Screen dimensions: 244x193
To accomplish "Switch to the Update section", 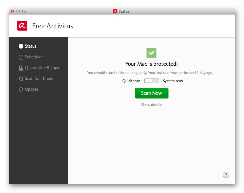I will (x=31, y=89).
